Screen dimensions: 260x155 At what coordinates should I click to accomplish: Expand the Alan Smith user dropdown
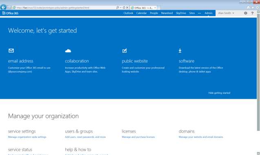point(226,13)
